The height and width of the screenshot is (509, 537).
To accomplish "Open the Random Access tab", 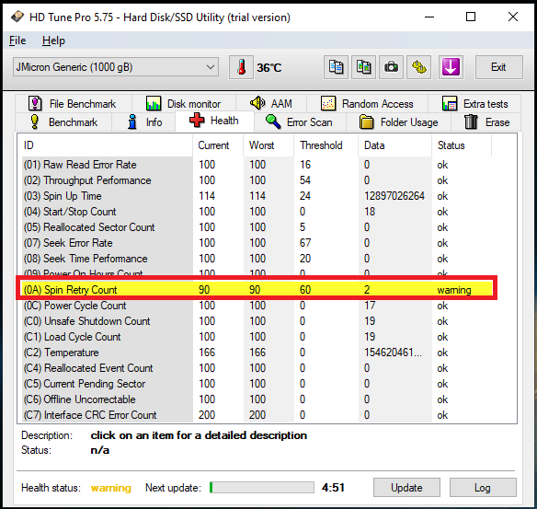I will (367, 103).
